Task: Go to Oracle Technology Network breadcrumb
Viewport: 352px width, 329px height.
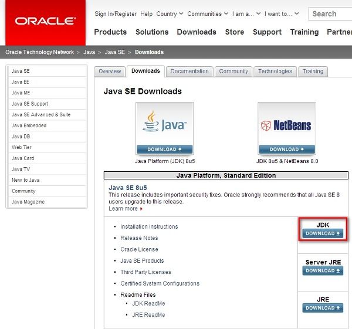Action: (39, 52)
